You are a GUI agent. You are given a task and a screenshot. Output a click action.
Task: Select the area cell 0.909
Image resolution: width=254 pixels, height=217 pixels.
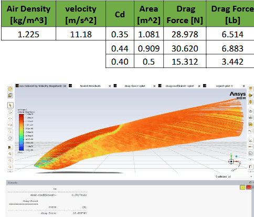[x=149, y=48]
